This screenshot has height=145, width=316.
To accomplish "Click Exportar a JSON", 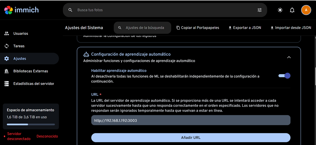I will [x=244, y=28].
